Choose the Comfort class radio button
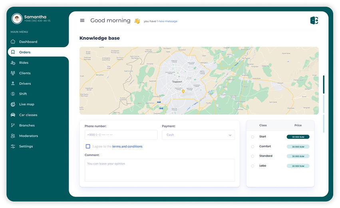 253,147
